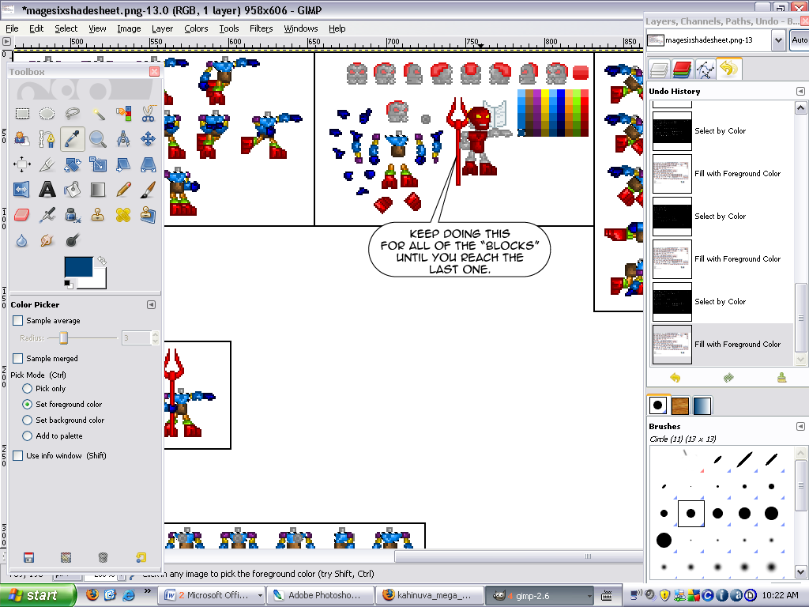Image resolution: width=809 pixels, height=607 pixels.
Task: Open the Filters menu
Action: (x=261, y=28)
